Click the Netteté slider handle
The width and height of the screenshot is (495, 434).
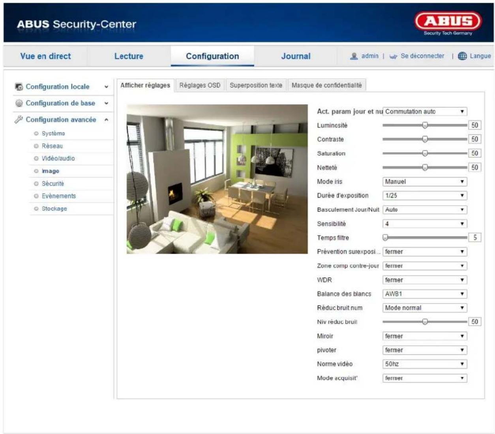pos(425,168)
